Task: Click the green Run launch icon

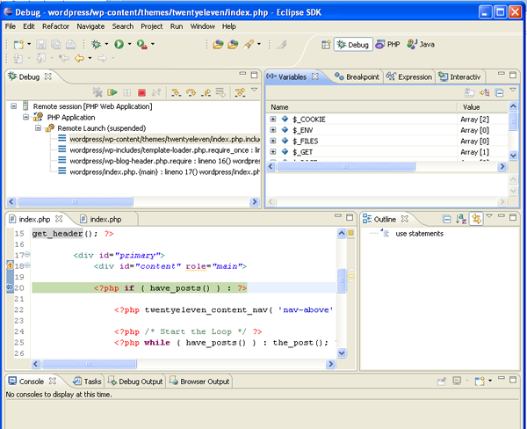Action: [x=119, y=44]
